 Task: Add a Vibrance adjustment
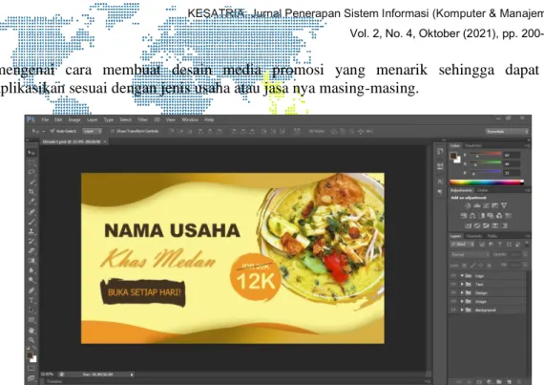click(504, 205)
